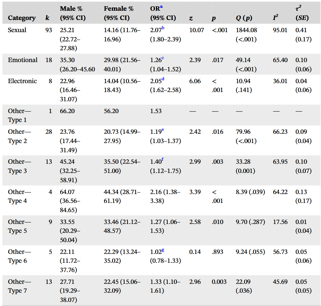The height and width of the screenshot is (306, 321).
Task: Click footnote e superscript beside 1.19
Action: tap(163, 130)
